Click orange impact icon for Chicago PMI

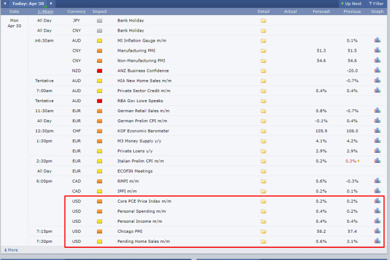[100, 232]
